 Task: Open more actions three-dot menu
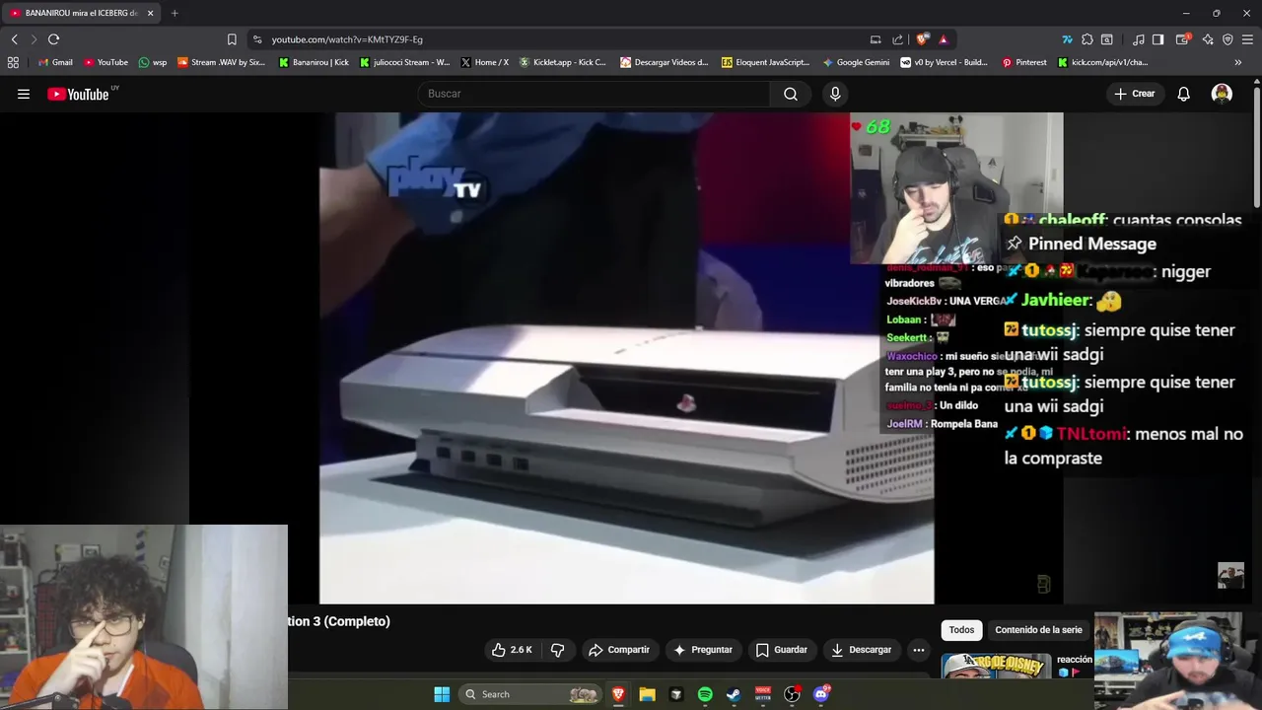tap(919, 650)
